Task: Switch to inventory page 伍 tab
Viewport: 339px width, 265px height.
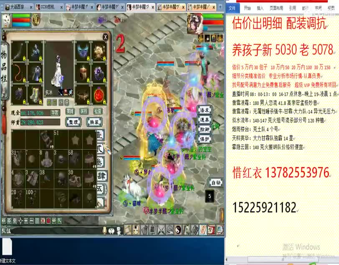Action: tap(101, 189)
